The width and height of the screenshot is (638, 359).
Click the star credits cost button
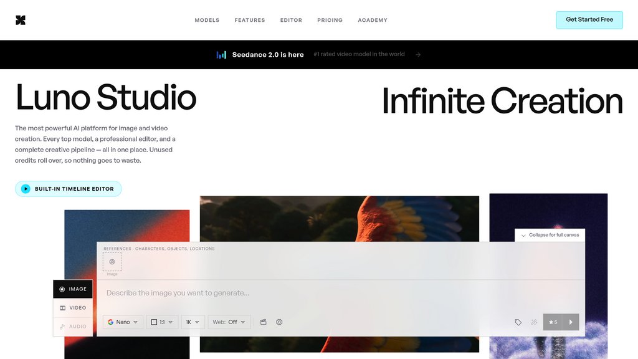tap(553, 322)
